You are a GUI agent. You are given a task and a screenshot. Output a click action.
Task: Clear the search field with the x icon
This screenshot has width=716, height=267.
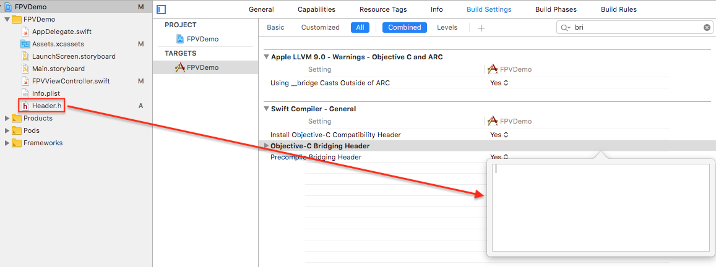click(x=707, y=28)
